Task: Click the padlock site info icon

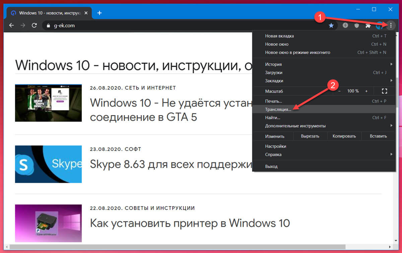Action: (x=48, y=25)
